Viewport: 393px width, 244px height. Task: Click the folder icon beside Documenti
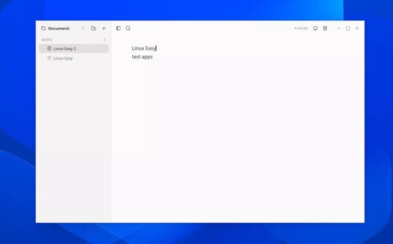[44, 28]
